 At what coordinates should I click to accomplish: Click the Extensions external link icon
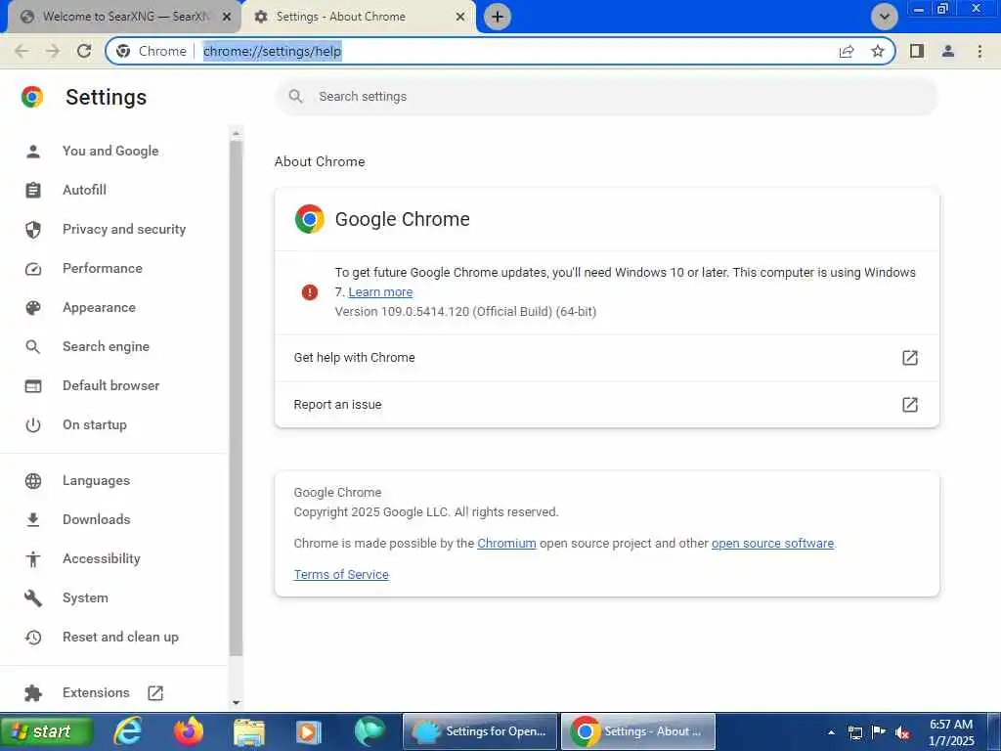[155, 693]
